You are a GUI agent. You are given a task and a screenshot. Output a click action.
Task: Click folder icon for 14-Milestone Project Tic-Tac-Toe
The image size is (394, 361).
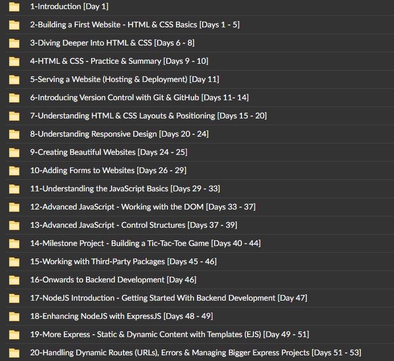(x=14, y=244)
